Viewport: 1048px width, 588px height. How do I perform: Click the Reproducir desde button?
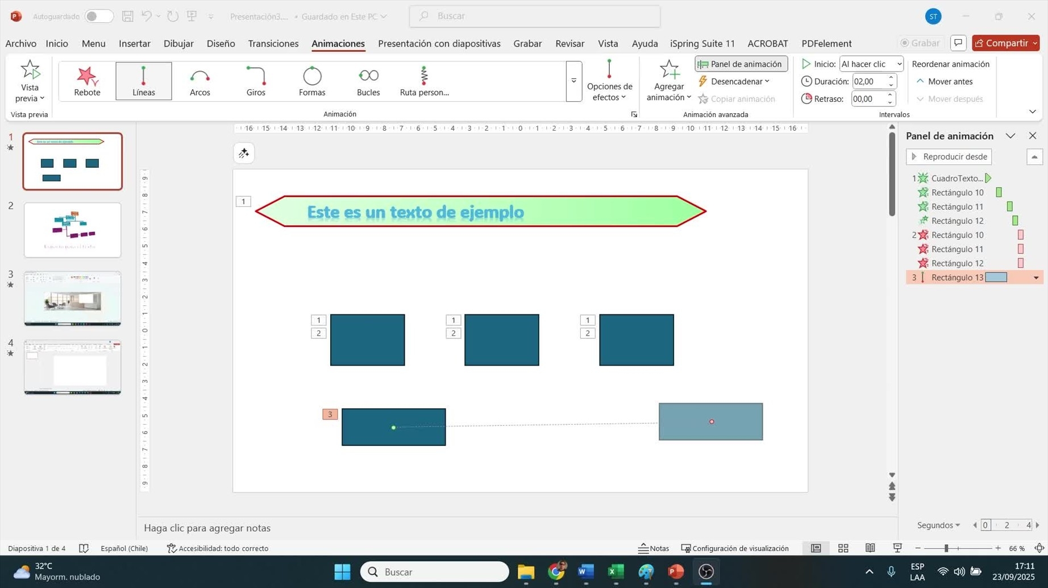pyautogui.click(x=949, y=156)
